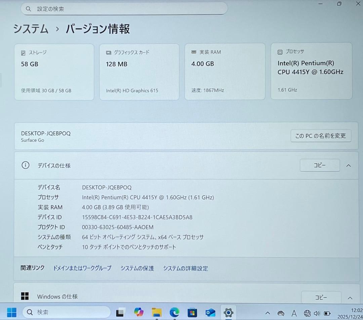Open network settings via the tray globe icon
The width and height of the screenshot is (363, 320).
point(307,312)
